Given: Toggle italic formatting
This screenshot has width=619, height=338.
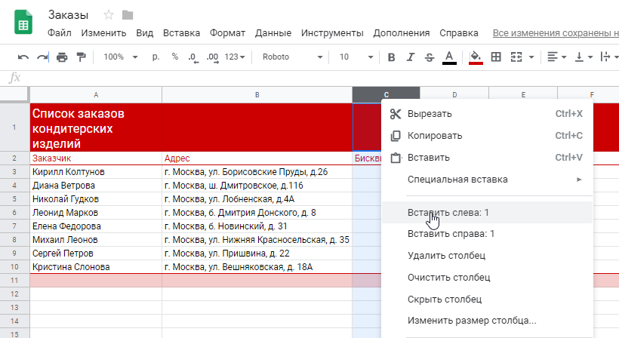Looking at the screenshot, I should click(x=410, y=57).
